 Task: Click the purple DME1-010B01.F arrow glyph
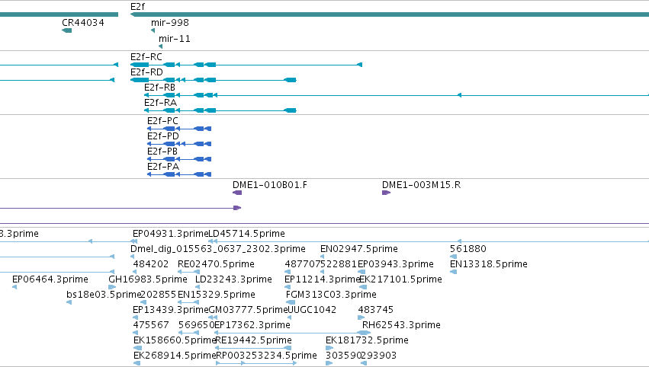click(237, 193)
